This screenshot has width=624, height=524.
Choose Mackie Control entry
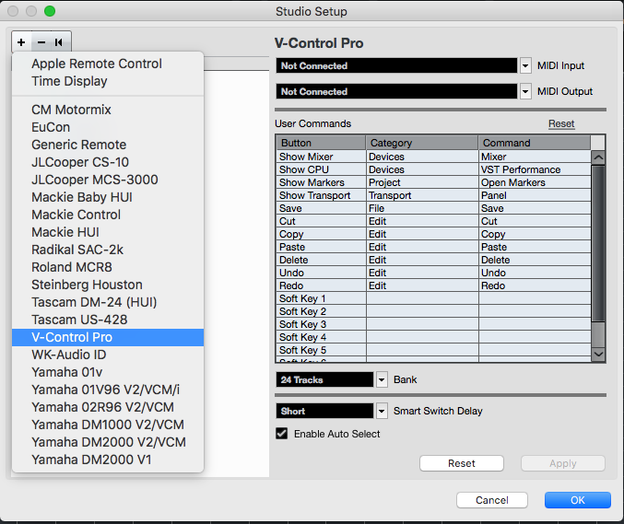(x=108, y=215)
